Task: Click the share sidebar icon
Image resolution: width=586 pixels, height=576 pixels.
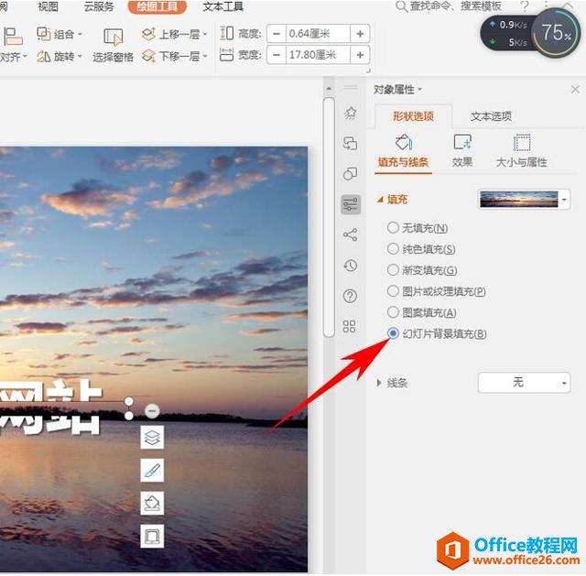Action: coord(350,234)
